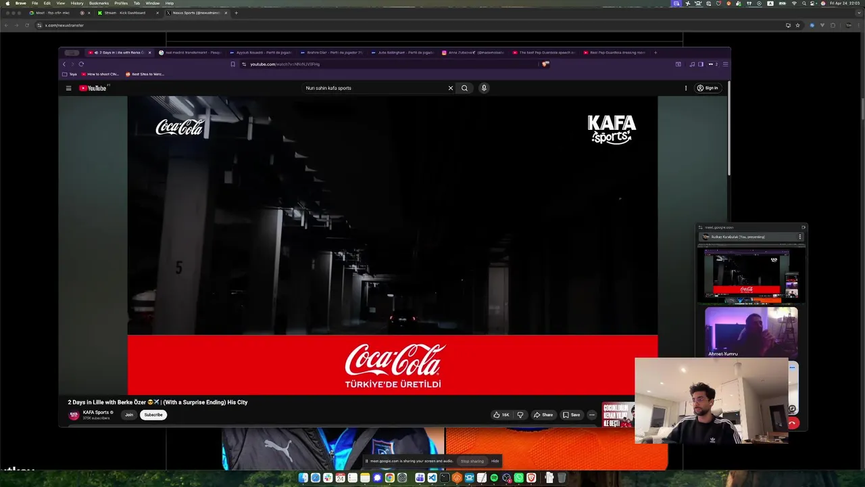Join KAFA Sports channel membership
The image size is (865, 487).
tap(128, 415)
